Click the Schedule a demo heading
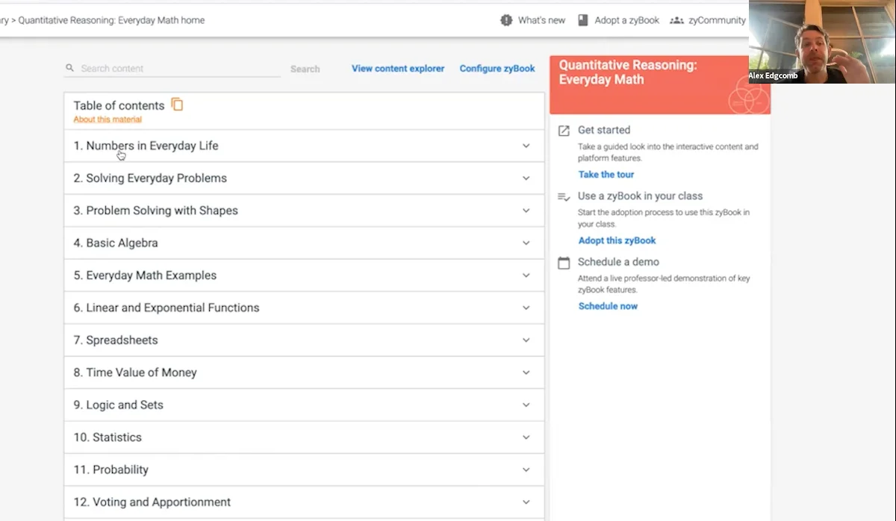This screenshot has height=521, width=896. [618, 262]
